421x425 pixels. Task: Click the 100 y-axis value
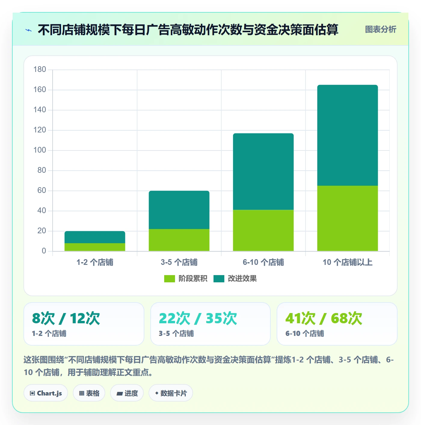point(40,150)
